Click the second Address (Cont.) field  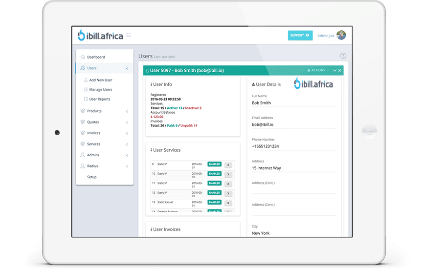[x=294, y=211]
